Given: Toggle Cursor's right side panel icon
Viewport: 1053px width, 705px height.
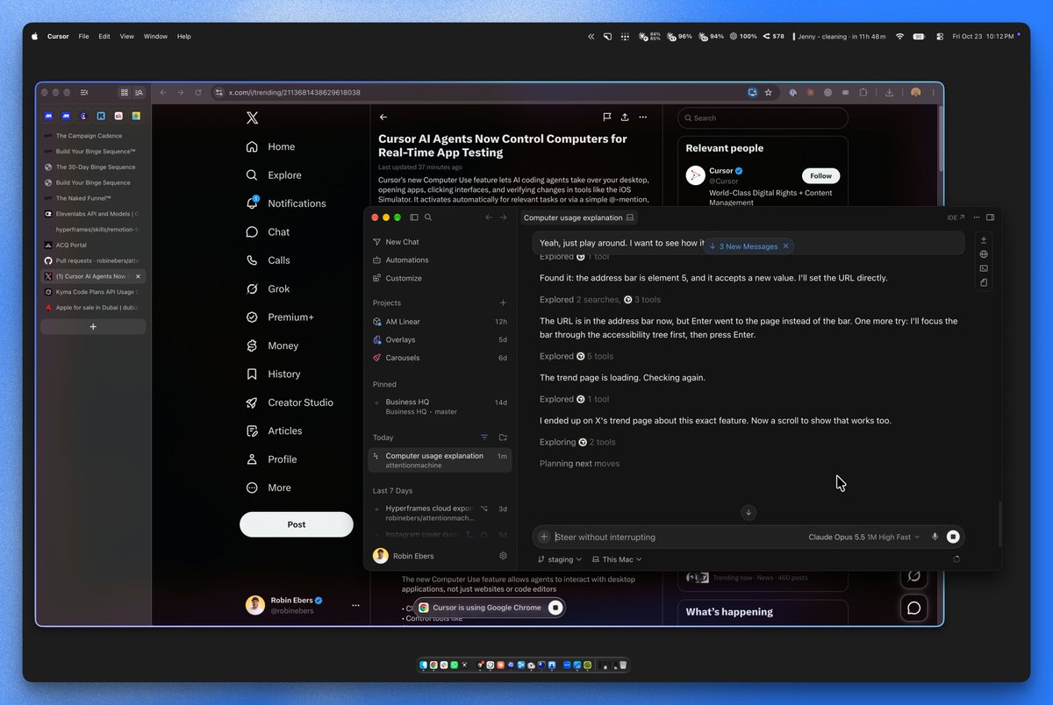Looking at the screenshot, I should tap(991, 217).
